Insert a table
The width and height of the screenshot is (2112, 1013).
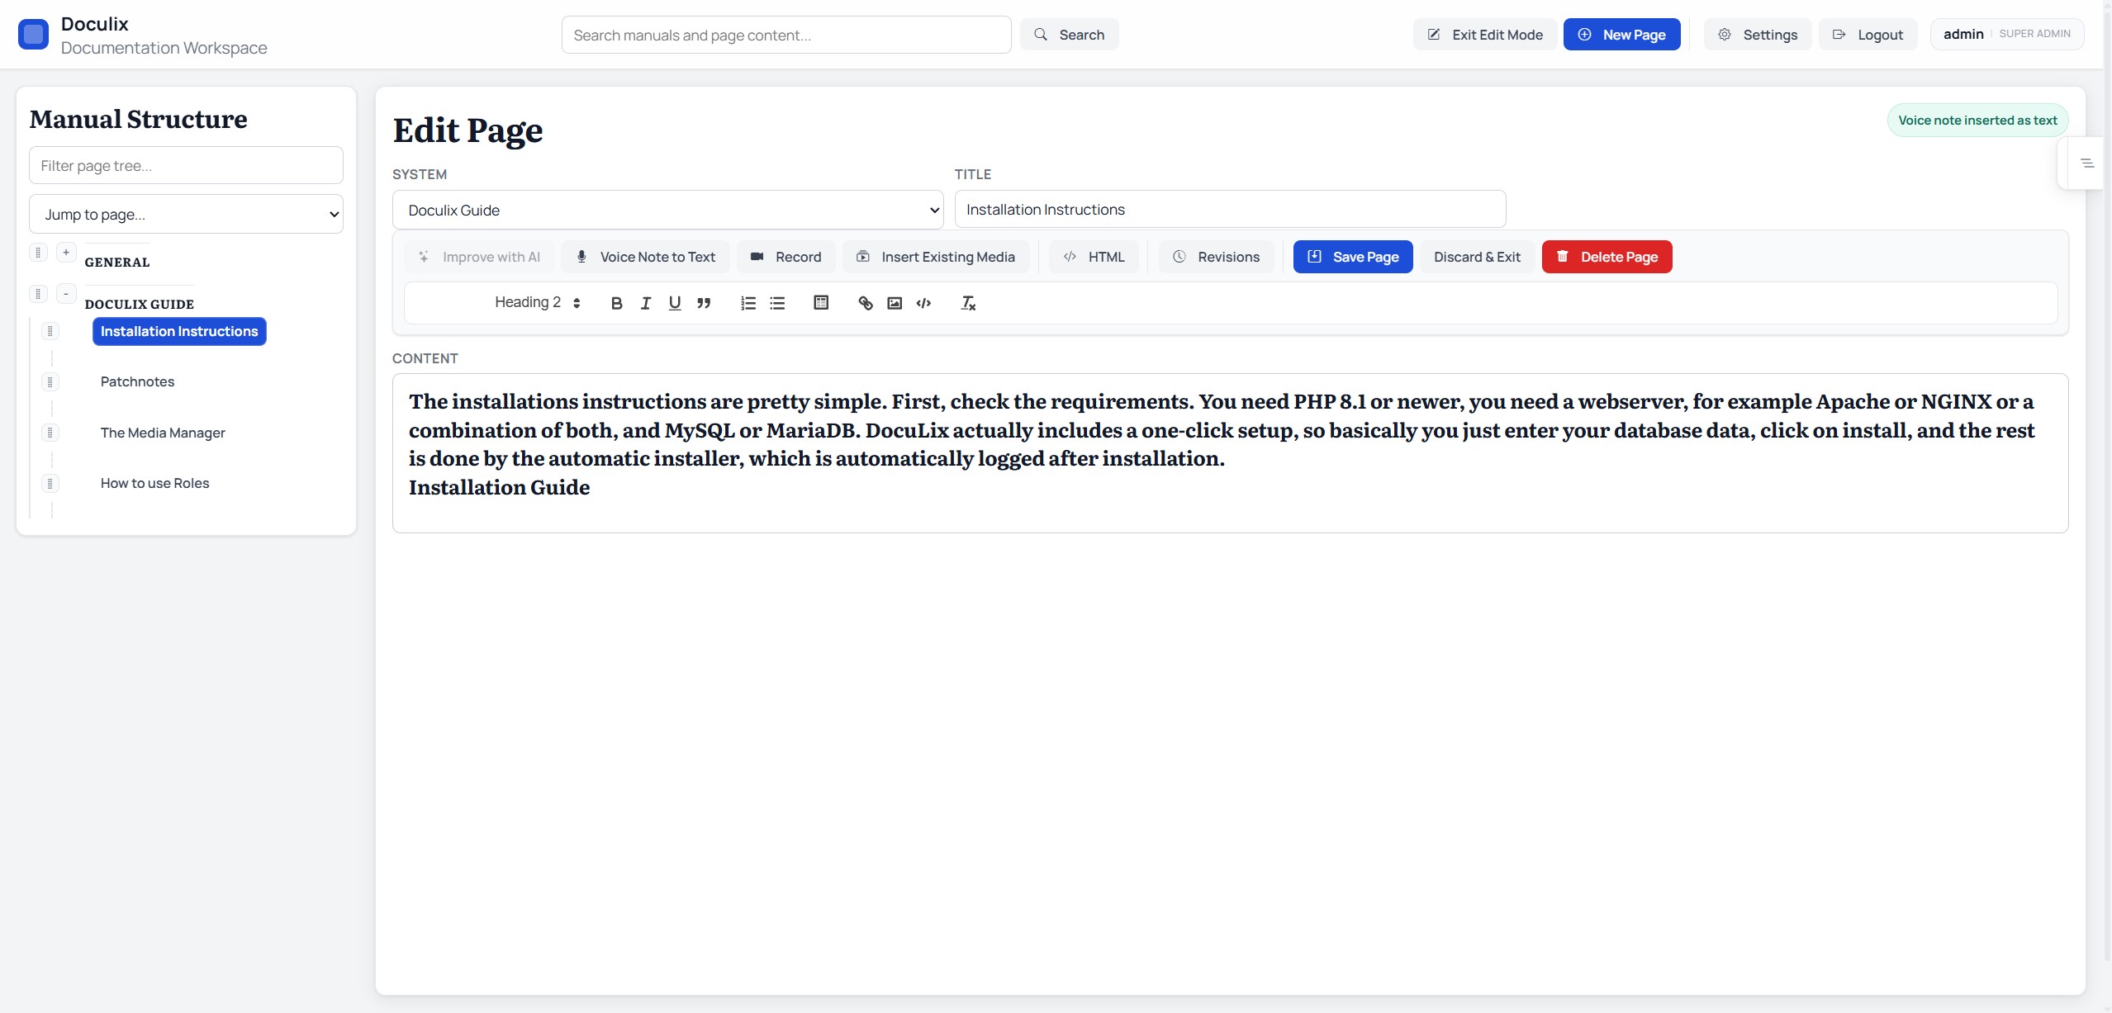820,303
